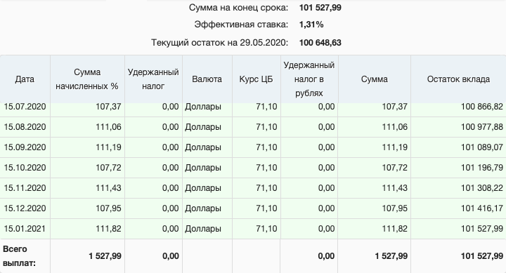Select the date cell 15.07.2020
The width and height of the screenshot is (506, 273).
point(25,107)
